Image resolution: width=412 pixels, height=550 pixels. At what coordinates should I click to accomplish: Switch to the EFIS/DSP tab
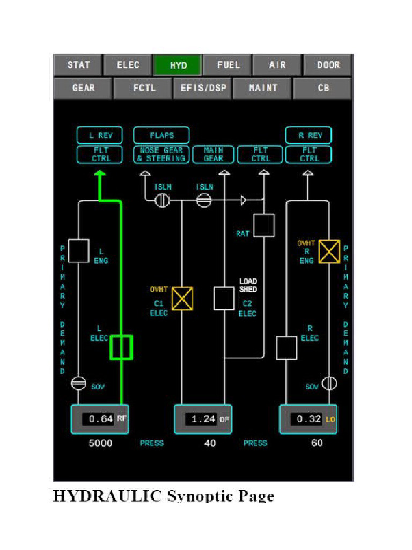[203, 88]
